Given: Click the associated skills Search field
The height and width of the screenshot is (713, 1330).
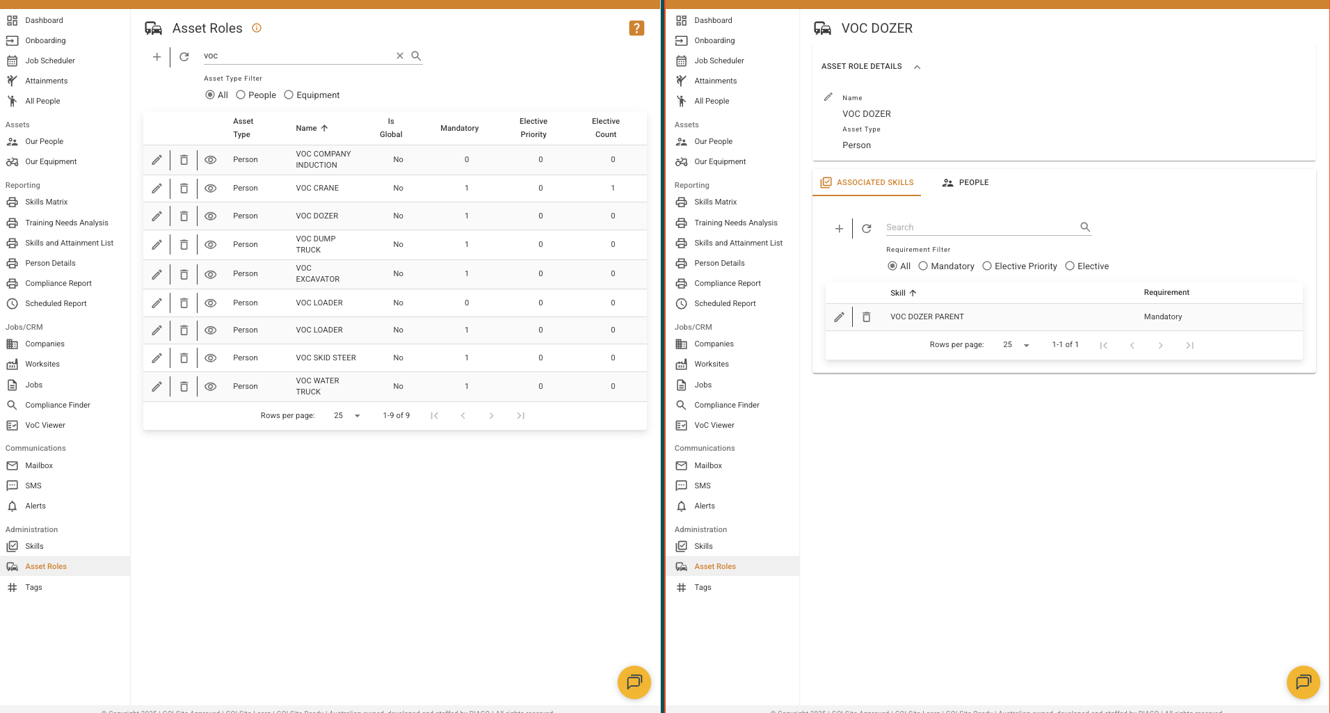Looking at the screenshot, I should (979, 227).
